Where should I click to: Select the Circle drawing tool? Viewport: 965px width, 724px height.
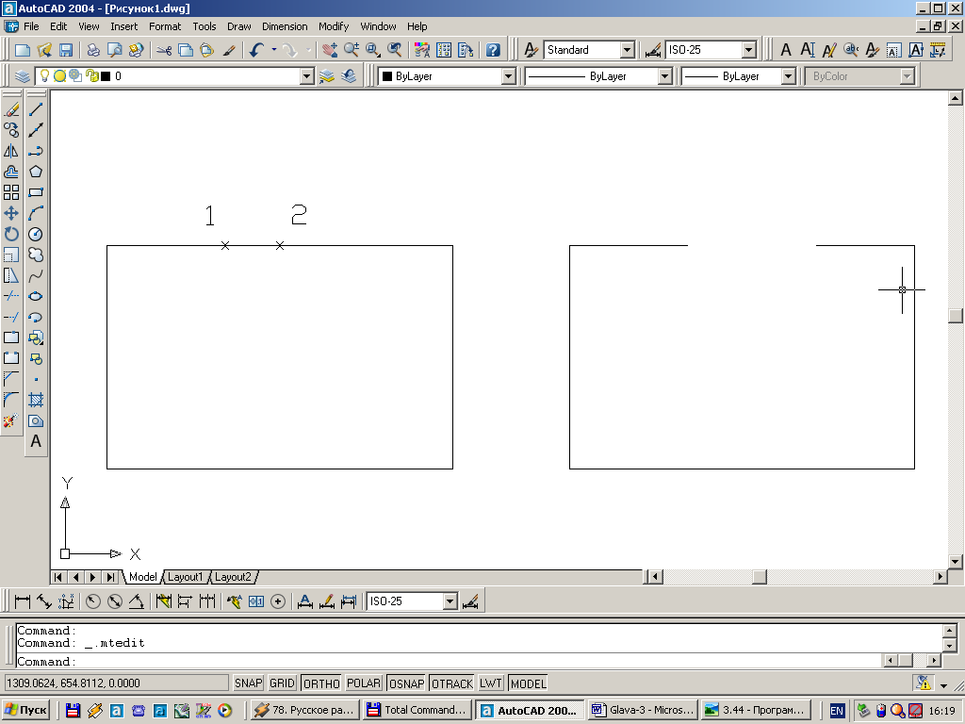coord(36,234)
